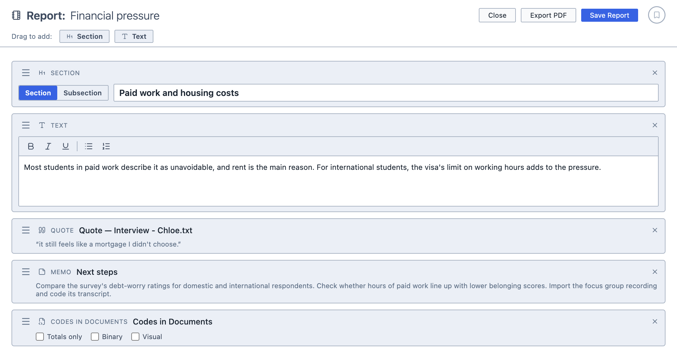Viewport: 677px width, 354px height.
Task: Click the H1 icon on Section block header
Action: tap(42, 73)
